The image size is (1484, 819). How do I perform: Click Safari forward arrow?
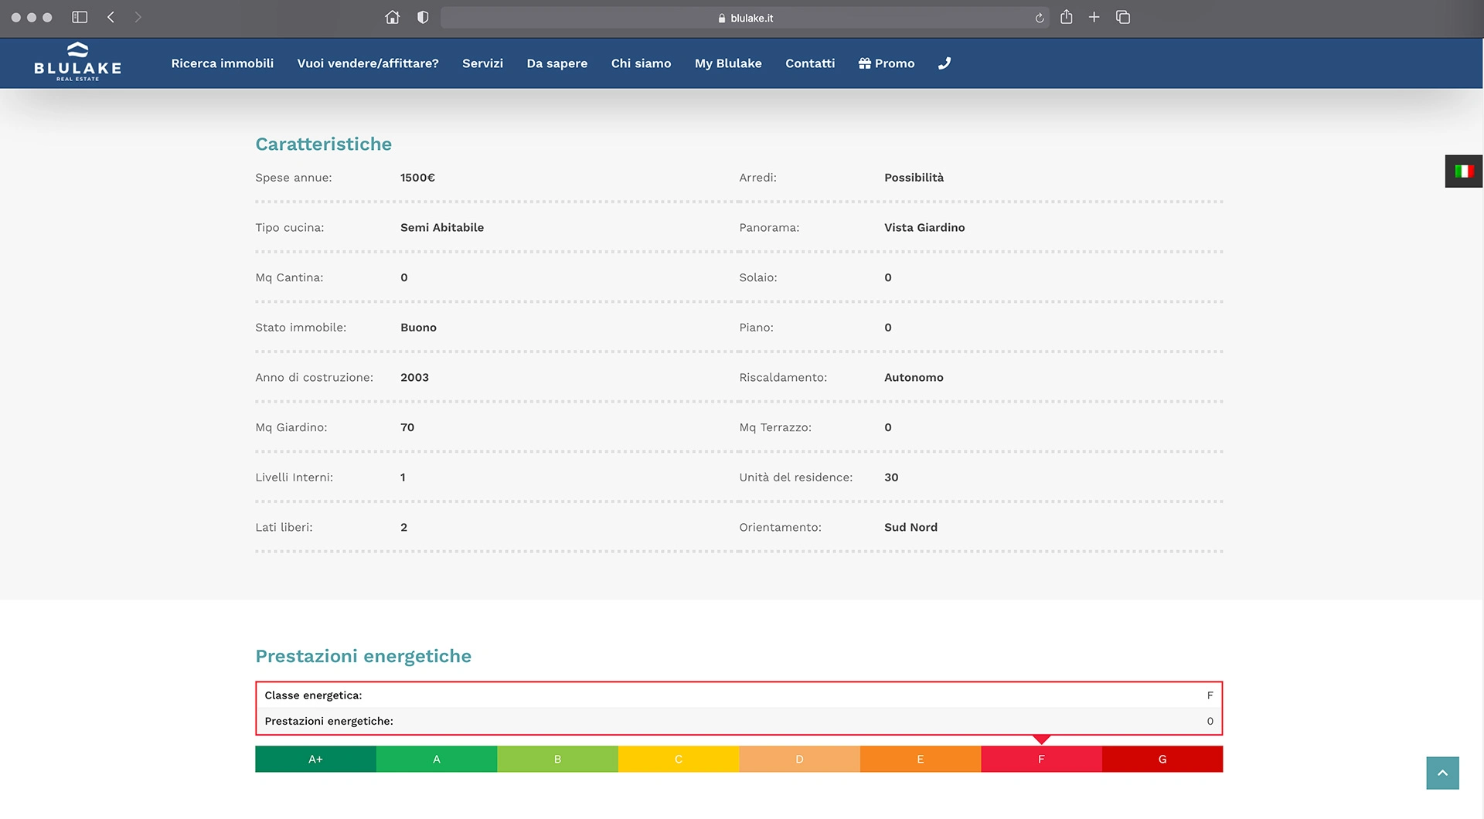pyautogui.click(x=138, y=17)
